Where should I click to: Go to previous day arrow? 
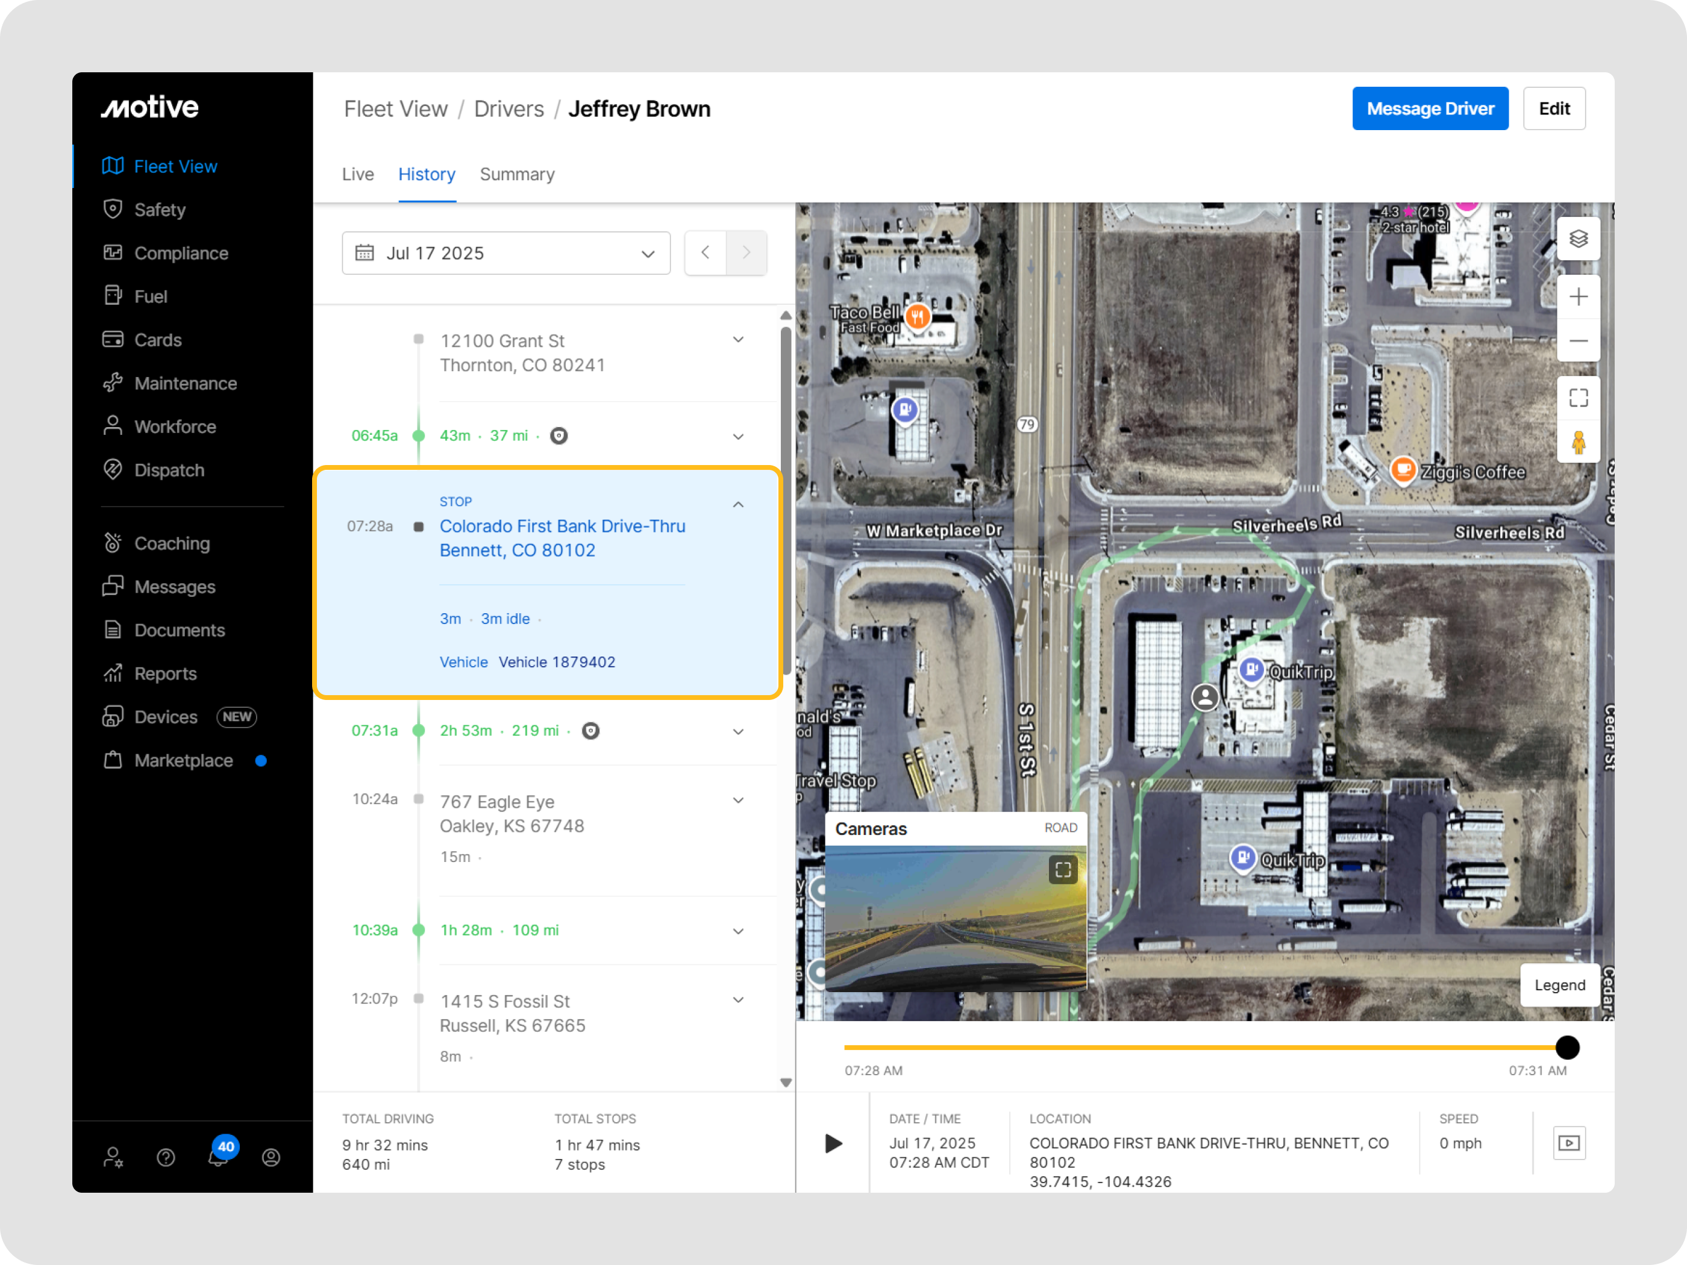706,253
